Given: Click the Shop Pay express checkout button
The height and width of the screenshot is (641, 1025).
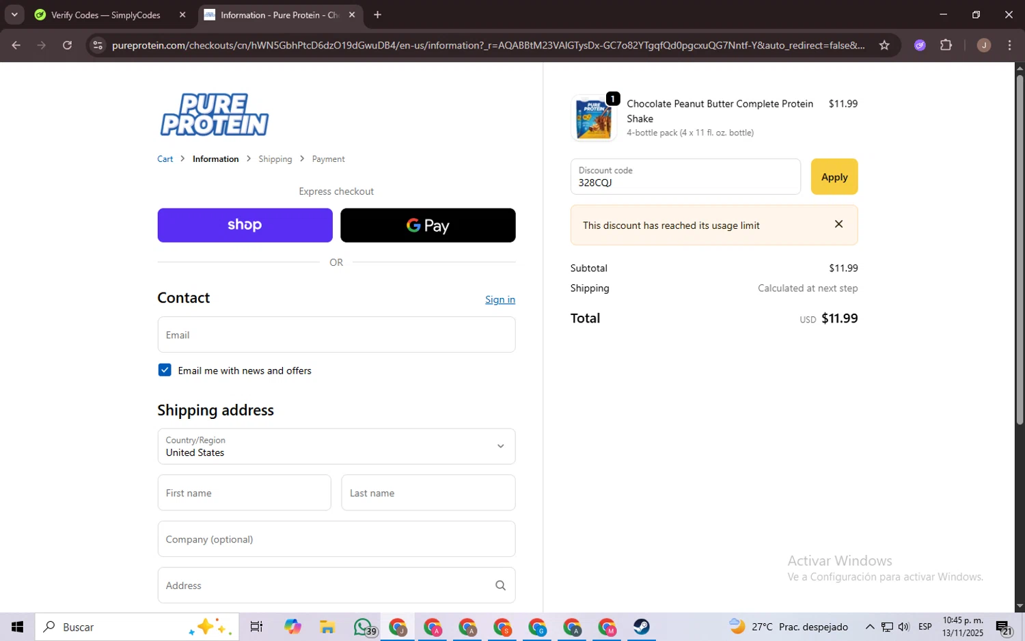Looking at the screenshot, I should point(245,225).
